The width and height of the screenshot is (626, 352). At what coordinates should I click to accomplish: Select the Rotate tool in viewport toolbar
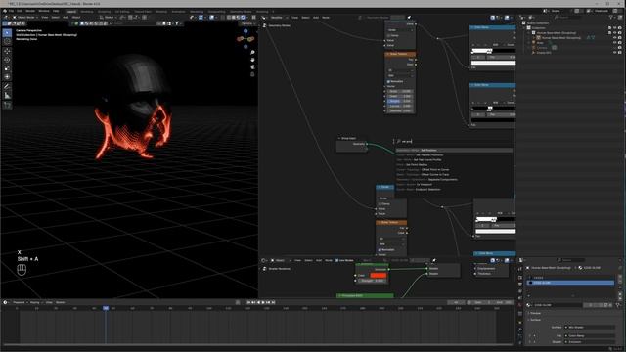7,60
